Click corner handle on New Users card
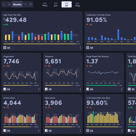Viewport: 136px width, 136px height. tap(82, 95)
